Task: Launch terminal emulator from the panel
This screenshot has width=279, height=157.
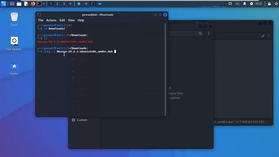Action: pos(39,3)
